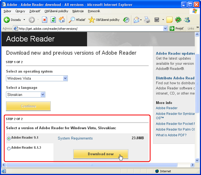Screen dimensions: 201x175
Task: Click the horizontal scrollbar right arrow
Action: click(x=192, y=165)
